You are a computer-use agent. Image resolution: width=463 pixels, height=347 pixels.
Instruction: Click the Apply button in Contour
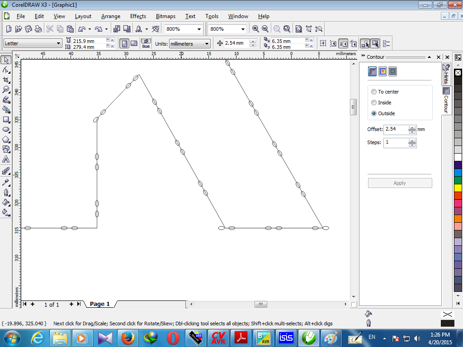(x=400, y=183)
